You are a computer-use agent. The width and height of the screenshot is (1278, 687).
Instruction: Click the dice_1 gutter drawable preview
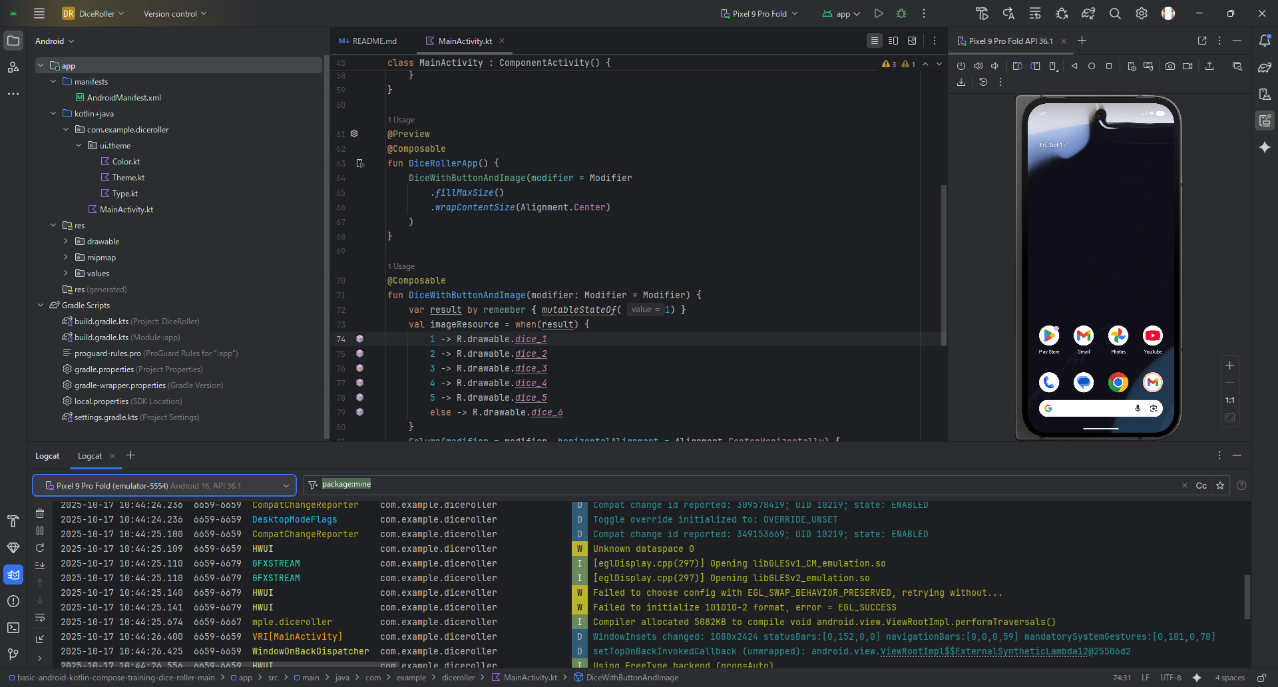point(359,339)
